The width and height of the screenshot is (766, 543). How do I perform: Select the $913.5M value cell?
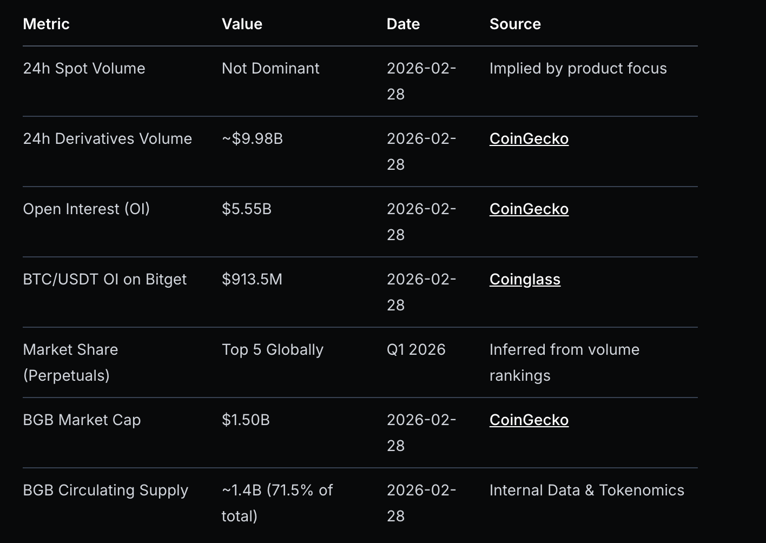(x=252, y=280)
